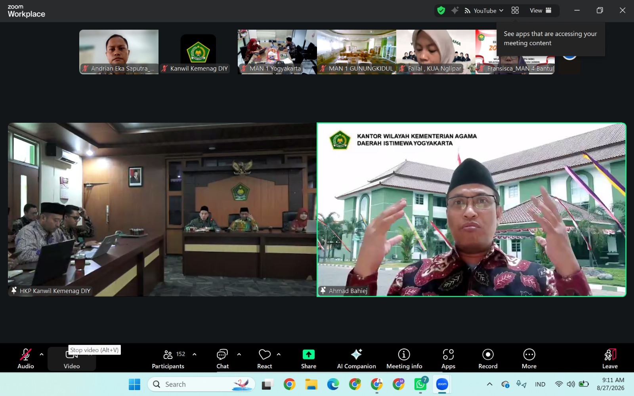Screen dimensions: 634x396
Task: Open Task View in taskbar
Action: pyautogui.click(x=268, y=384)
